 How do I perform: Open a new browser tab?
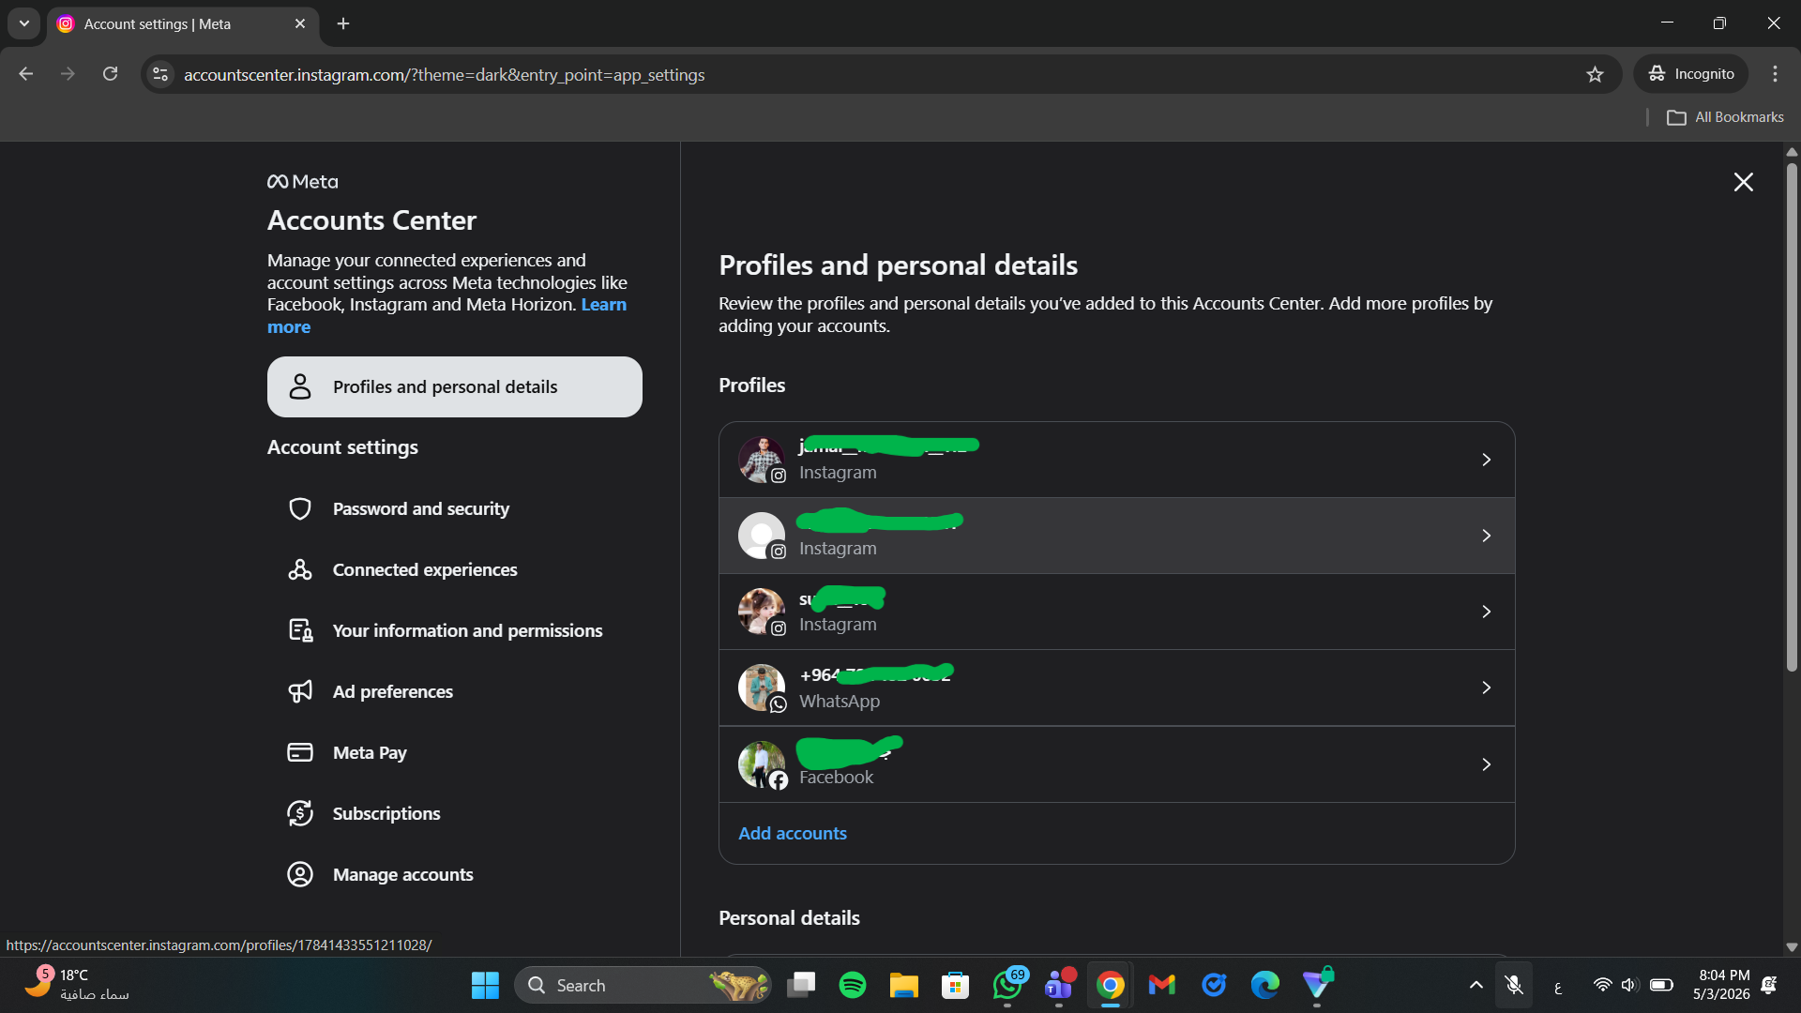coord(343,23)
